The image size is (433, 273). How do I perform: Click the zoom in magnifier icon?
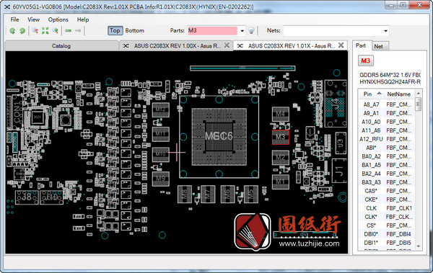[56, 30]
